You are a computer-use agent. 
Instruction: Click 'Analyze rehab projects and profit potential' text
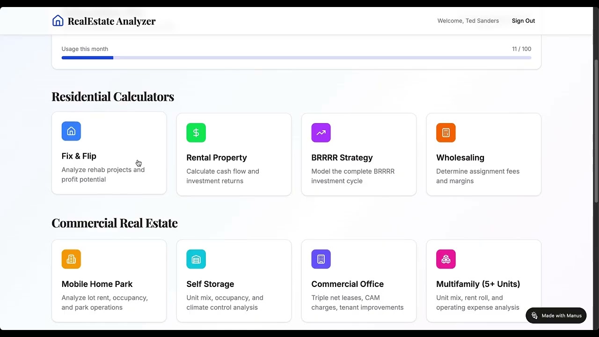[103, 175]
